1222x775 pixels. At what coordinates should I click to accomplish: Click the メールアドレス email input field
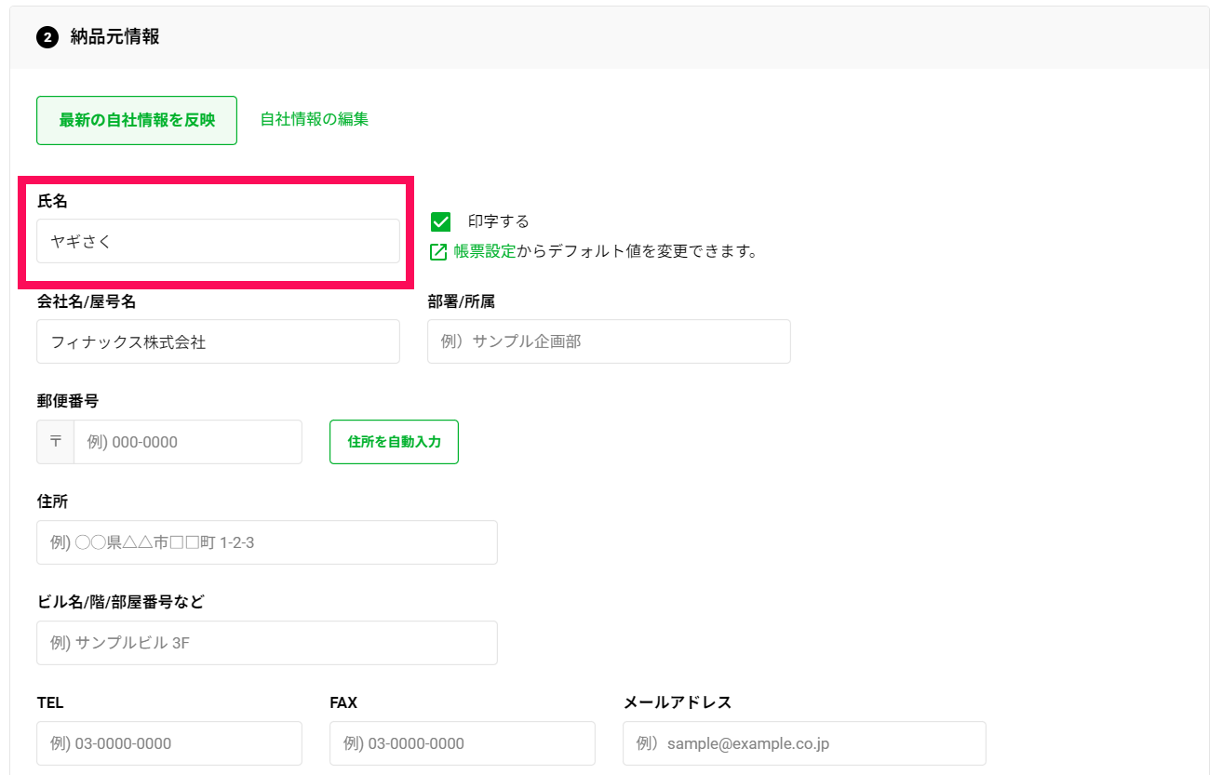(x=804, y=743)
